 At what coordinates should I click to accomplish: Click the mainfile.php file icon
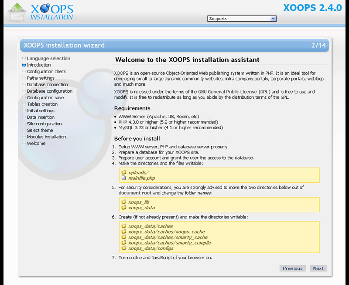[124, 178]
